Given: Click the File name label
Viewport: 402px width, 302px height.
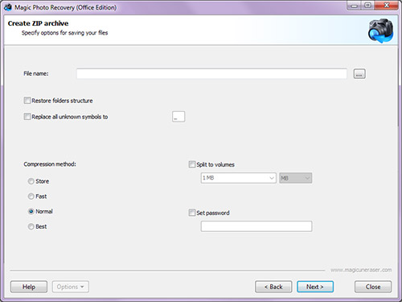Looking at the screenshot, I should (x=36, y=73).
